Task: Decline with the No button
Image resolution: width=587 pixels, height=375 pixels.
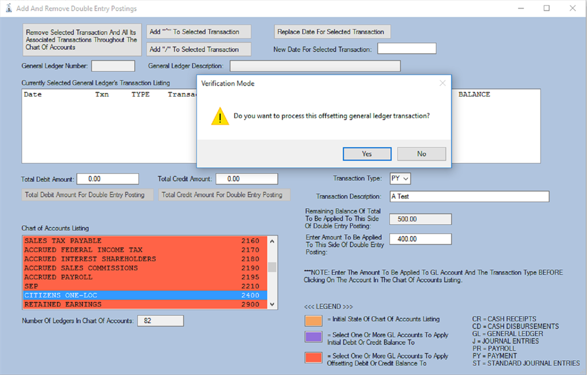Action: tap(421, 154)
